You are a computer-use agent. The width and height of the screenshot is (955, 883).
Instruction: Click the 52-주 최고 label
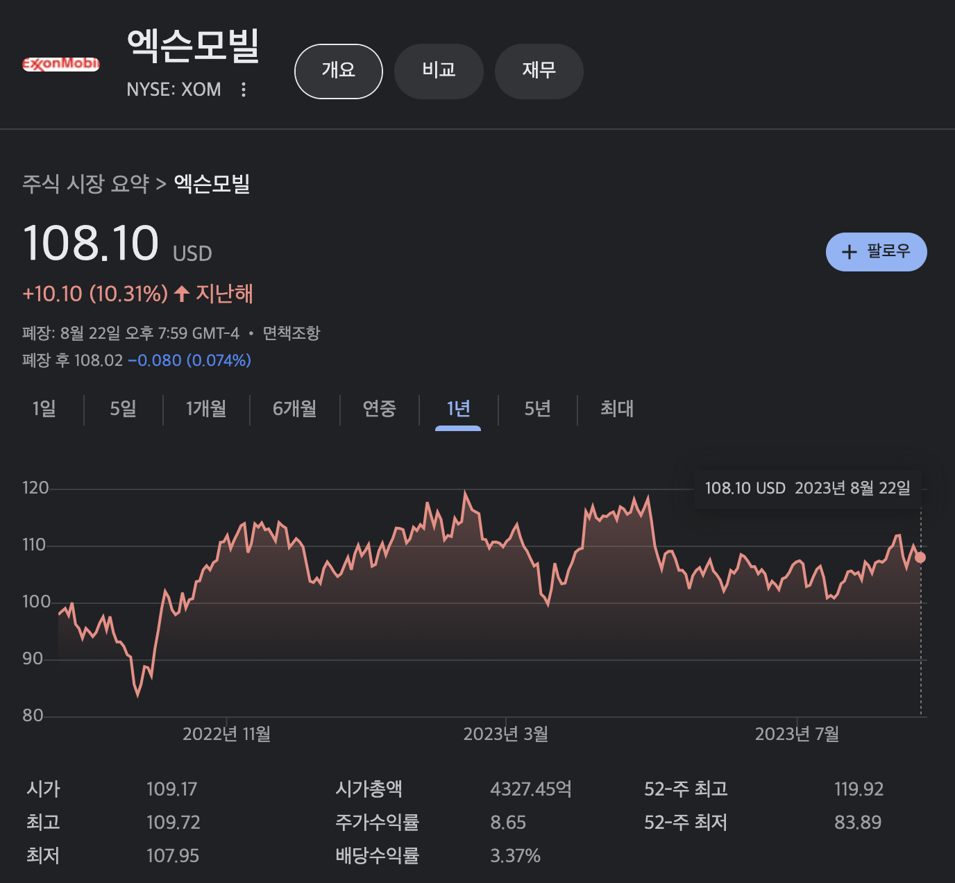[x=686, y=789]
